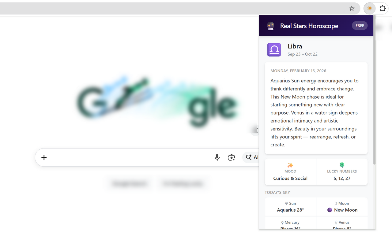The height and width of the screenshot is (245, 392).
Task: Click the Libra sign name heading
Action: (295, 46)
